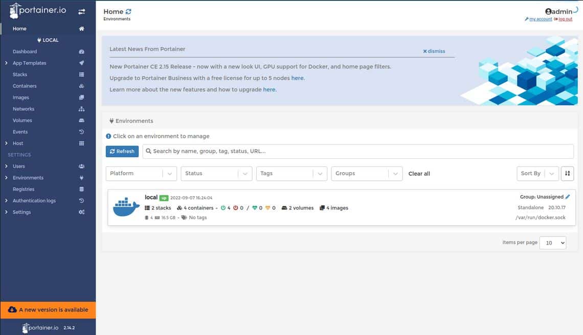Expand the Authentication logs chevron
The image size is (583, 335).
6,201
